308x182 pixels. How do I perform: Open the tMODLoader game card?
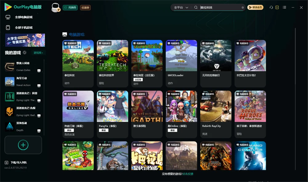(181, 64)
